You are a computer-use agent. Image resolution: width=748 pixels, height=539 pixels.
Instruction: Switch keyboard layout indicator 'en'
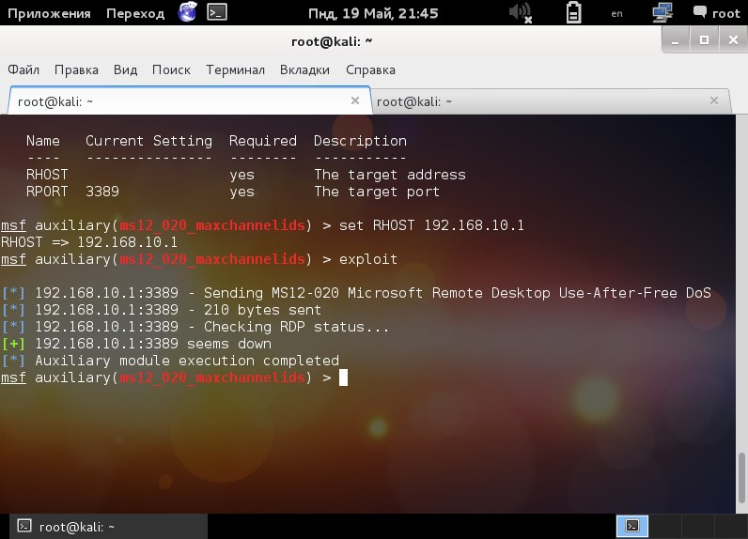[616, 14]
